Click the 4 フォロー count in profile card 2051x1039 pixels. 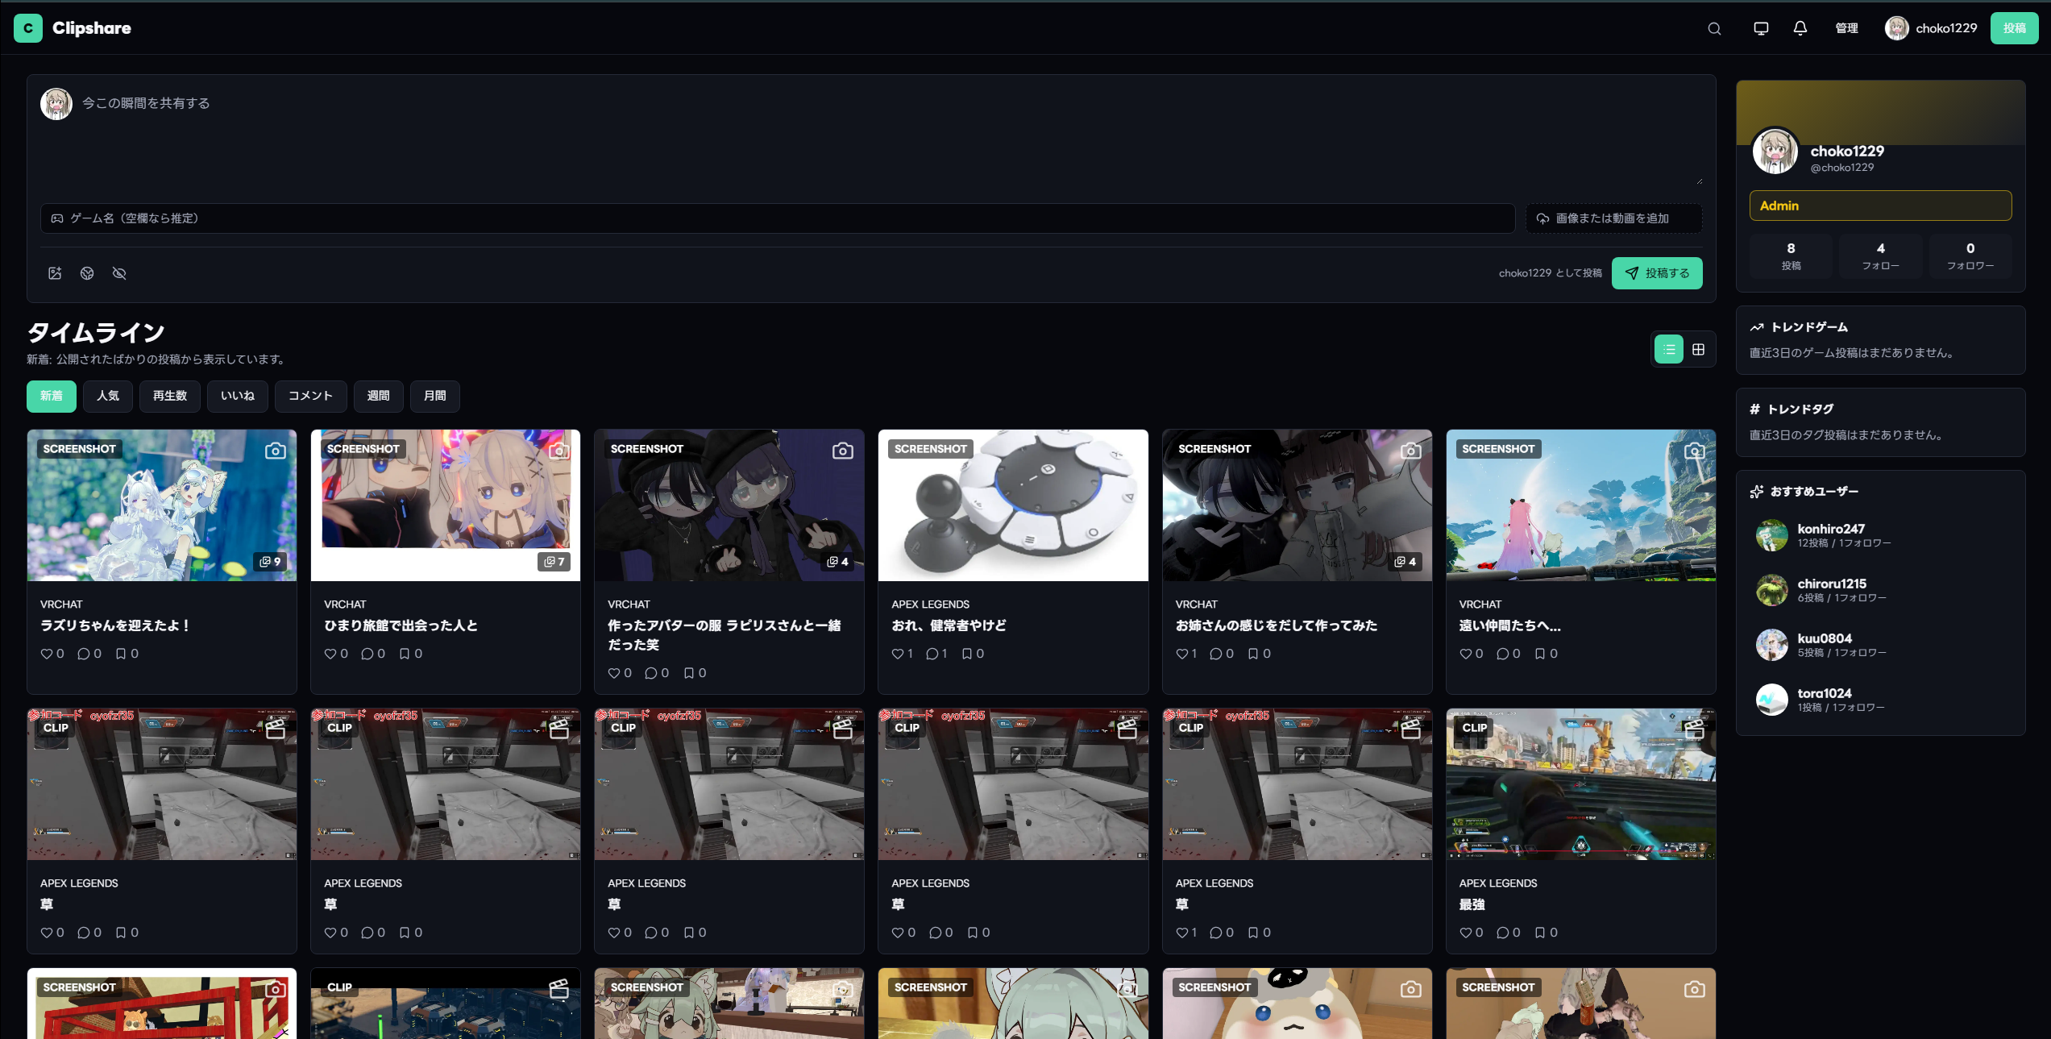pyautogui.click(x=1881, y=256)
